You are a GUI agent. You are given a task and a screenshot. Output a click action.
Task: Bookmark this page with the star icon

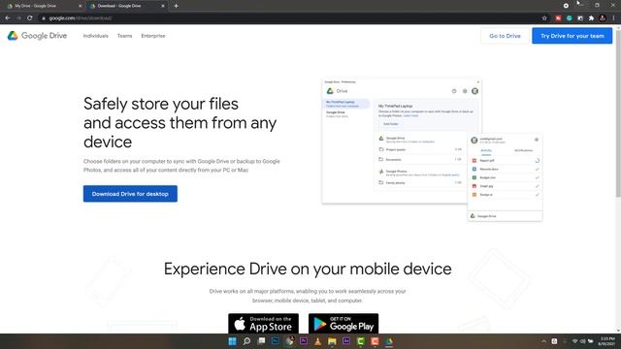point(544,17)
